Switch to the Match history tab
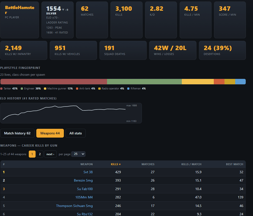The image size is (253, 216). click(17, 133)
